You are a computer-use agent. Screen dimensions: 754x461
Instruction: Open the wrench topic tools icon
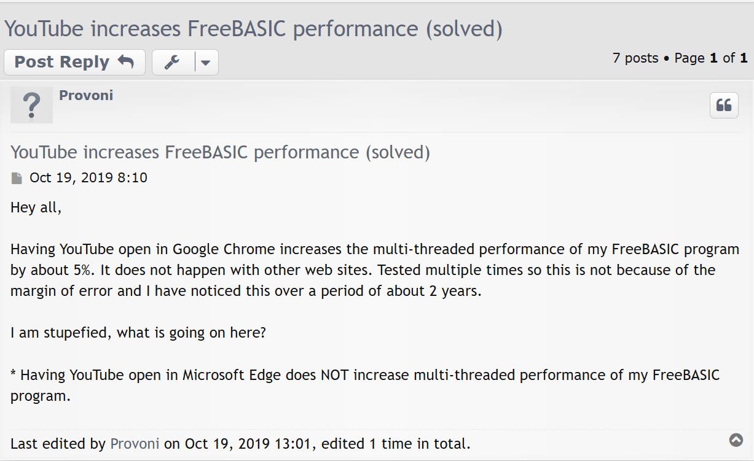172,62
